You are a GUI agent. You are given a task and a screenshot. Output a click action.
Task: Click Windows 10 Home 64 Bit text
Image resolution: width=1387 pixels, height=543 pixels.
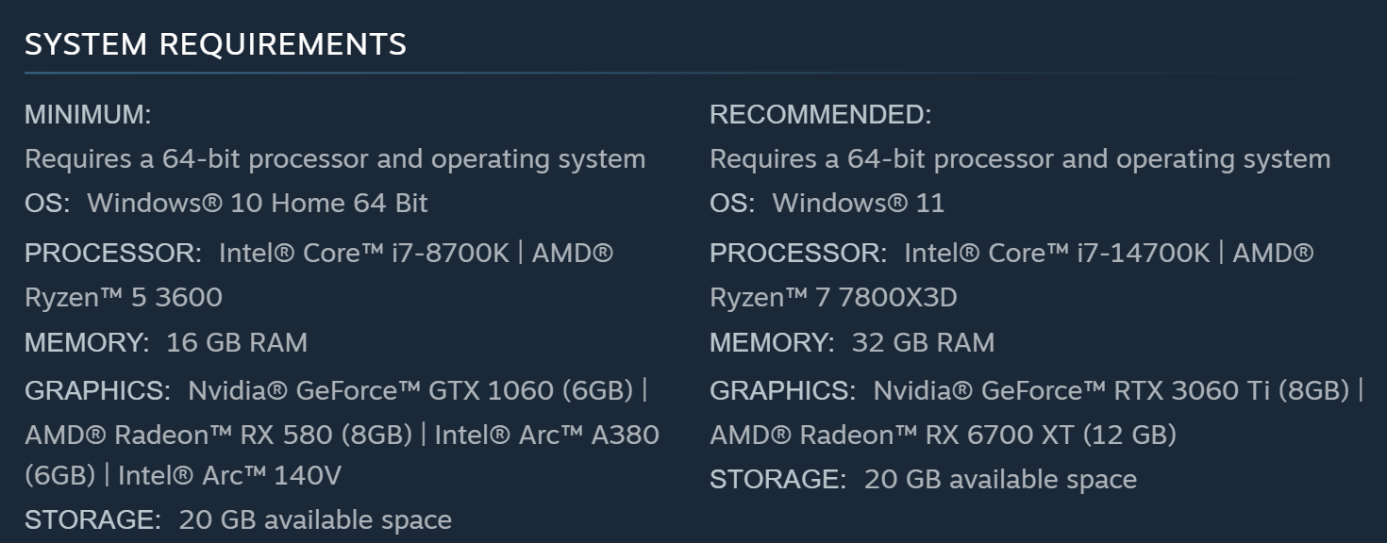click(x=257, y=203)
